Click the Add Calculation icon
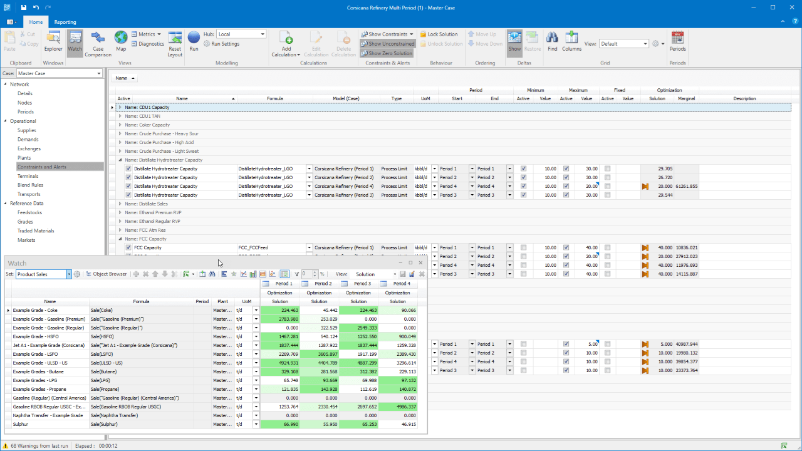 (286, 39)
